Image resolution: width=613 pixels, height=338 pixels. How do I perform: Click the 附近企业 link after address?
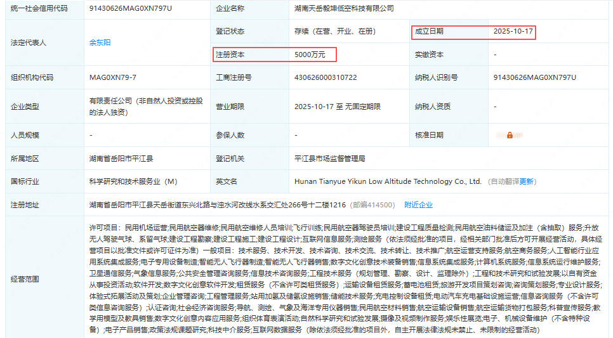point(418,205)
